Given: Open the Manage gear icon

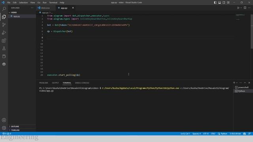Looking at the screenshot, I should 4,128.
